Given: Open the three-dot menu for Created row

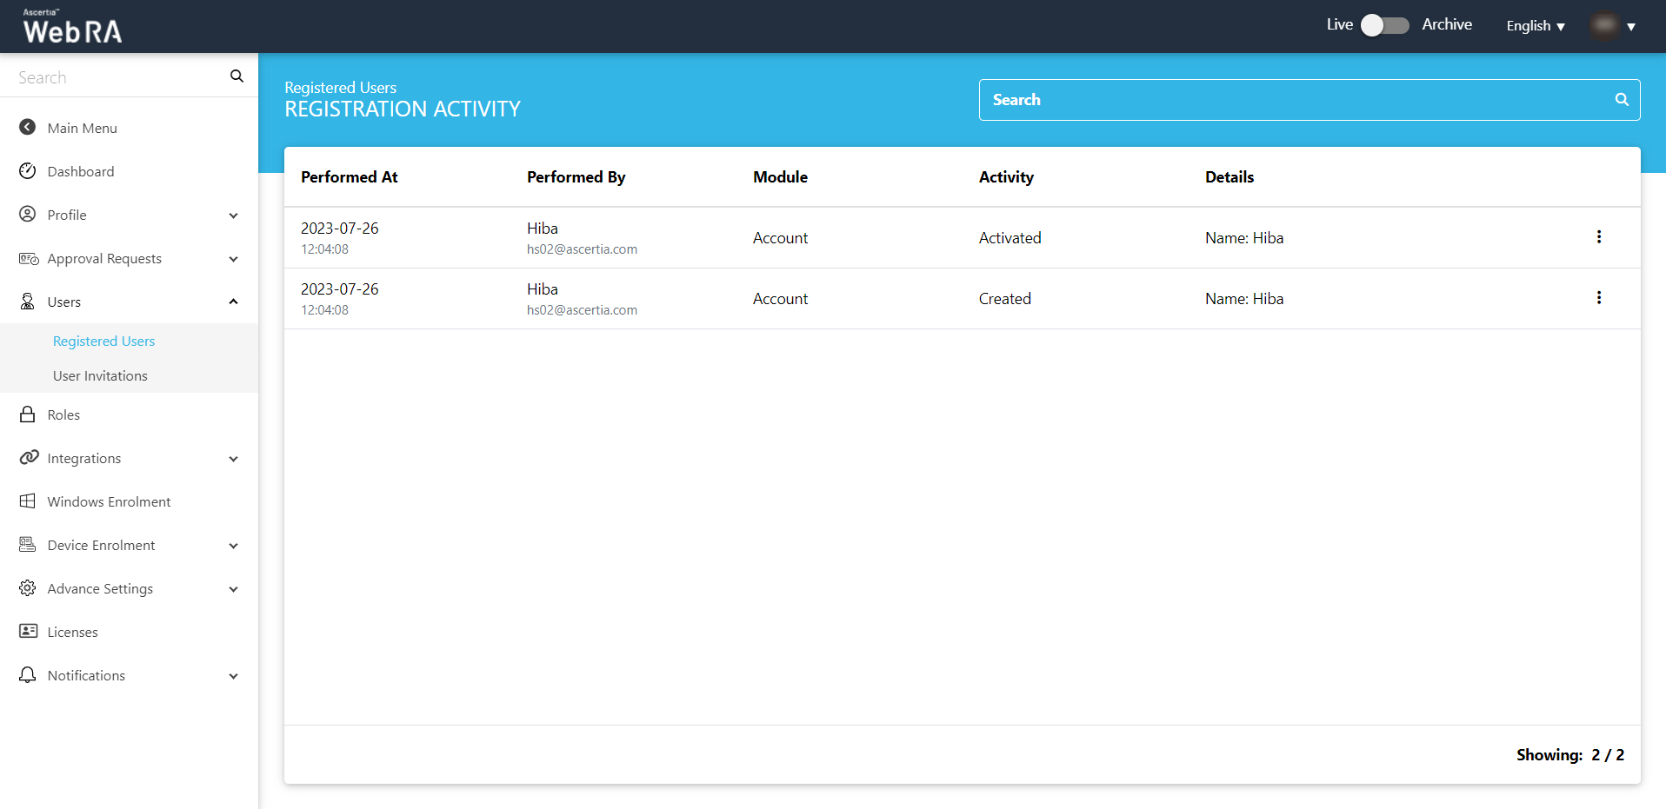Looking at the screenshot, I should (1598, 298).
